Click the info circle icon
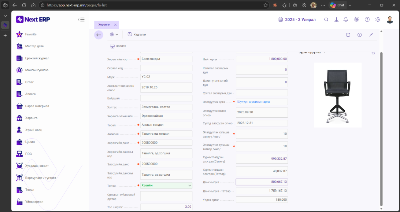This screenshot has height=212, width=400. click(x=360, y=35)
